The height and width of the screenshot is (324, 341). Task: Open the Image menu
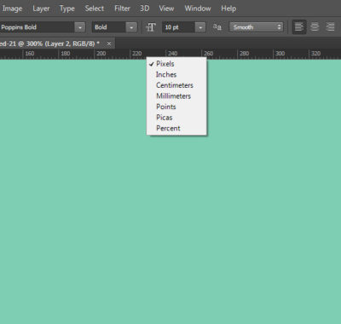pyautogui.click(x=12, y=9)
